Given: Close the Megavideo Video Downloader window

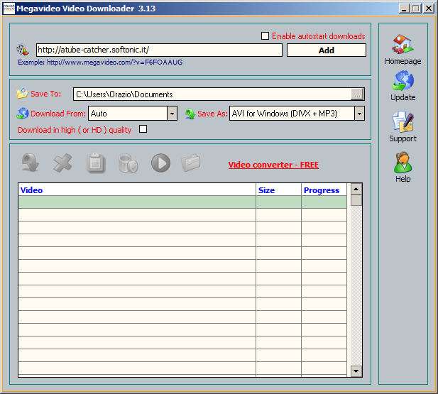Looking at the screenshot, I should point(429,9).
